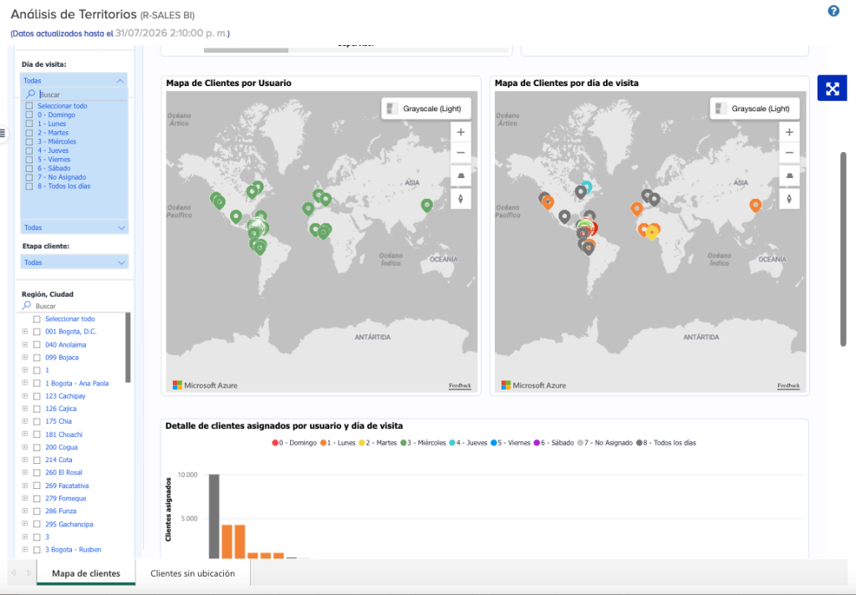Switch to 'Clientes sin ubicación' tab

(193, 573)
